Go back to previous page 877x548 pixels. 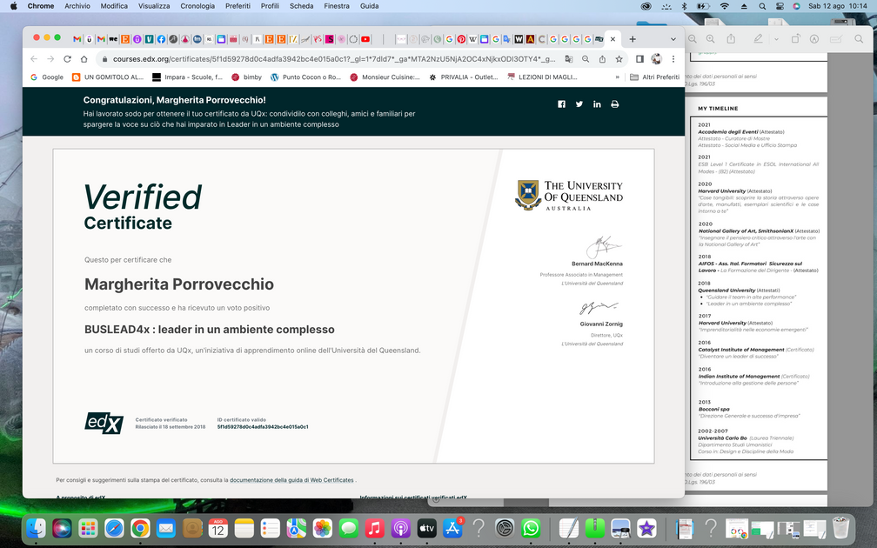click(x=34, y=59)
